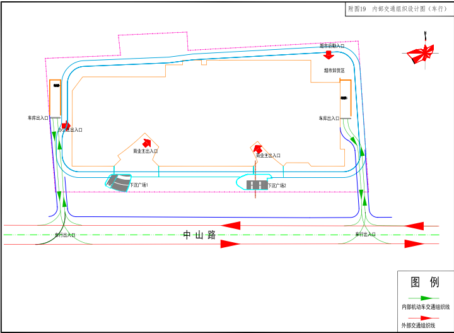This screenshot has height=333, width=454.
Task: Click 内部机动车交通组织线 legend text
Action: 425,307
